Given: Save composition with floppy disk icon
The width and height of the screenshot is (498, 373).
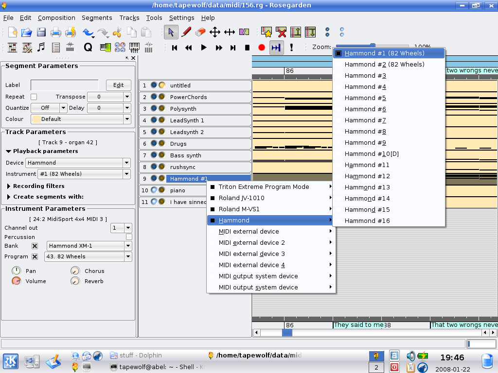Looking at the screenshot, I should coord(41,32).
